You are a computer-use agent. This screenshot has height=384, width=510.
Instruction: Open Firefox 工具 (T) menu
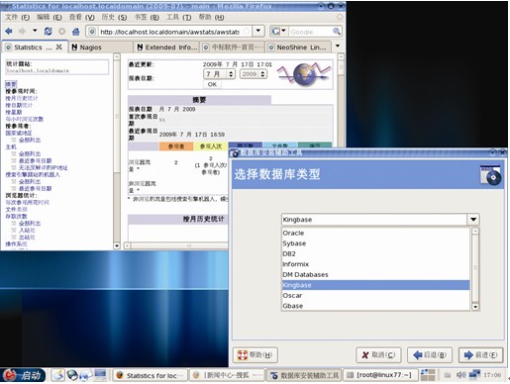tap(178, 17)
